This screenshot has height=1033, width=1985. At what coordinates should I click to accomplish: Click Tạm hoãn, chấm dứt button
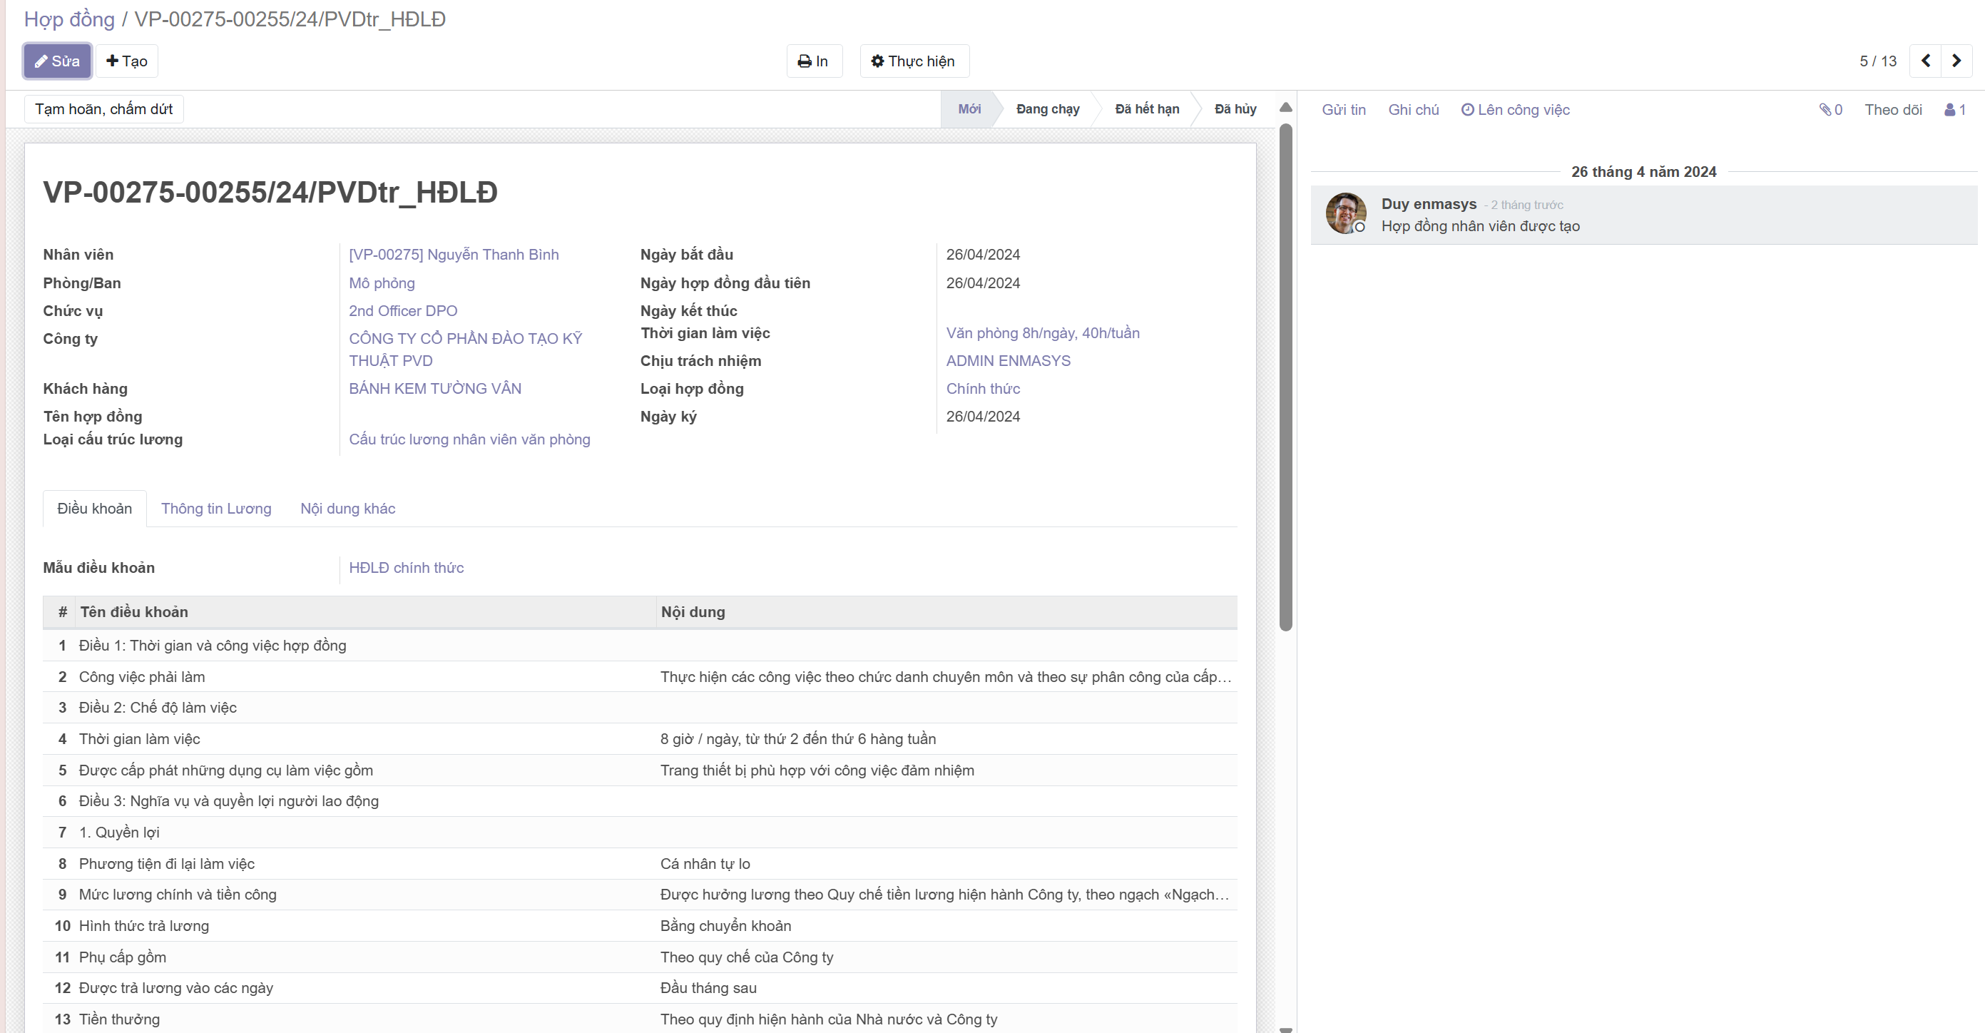pyautogui.click(x=104, y=108)
